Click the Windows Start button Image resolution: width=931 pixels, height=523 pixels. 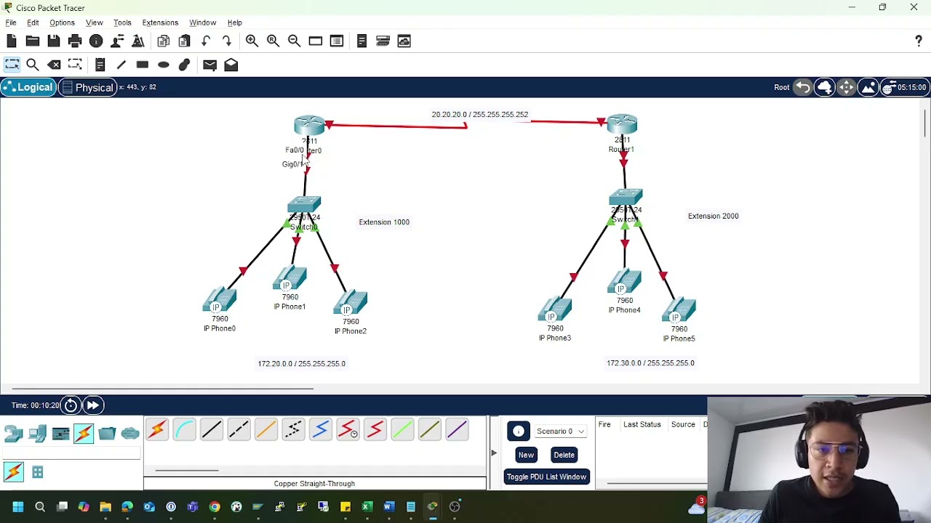coord(18,507)
